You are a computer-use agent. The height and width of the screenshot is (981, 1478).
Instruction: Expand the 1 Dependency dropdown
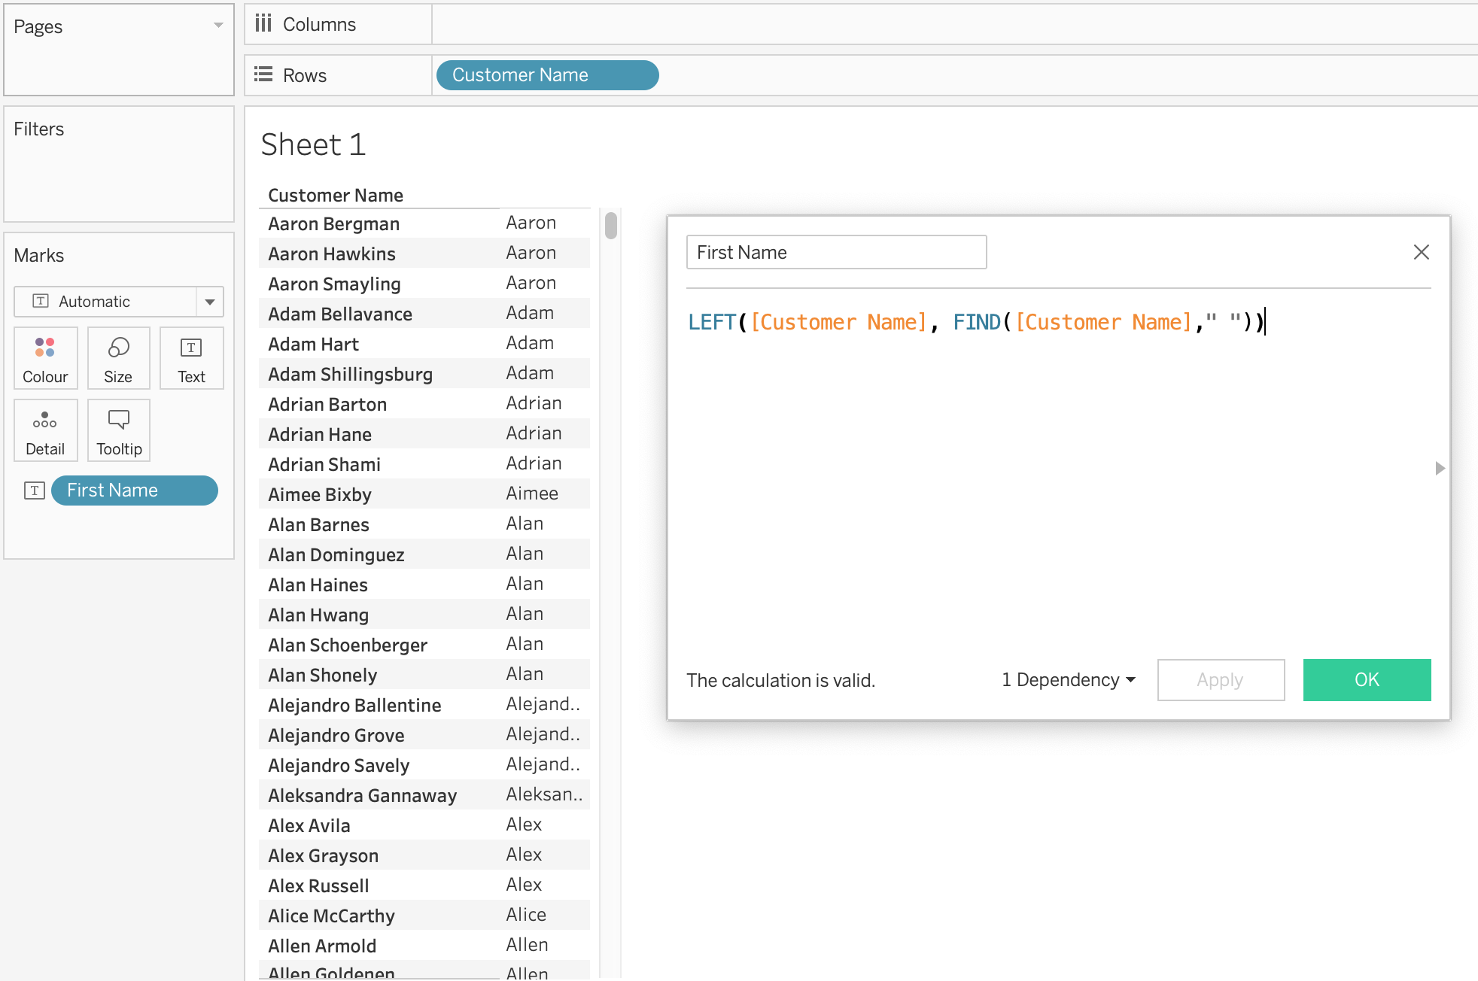[x=1068, y=680]
